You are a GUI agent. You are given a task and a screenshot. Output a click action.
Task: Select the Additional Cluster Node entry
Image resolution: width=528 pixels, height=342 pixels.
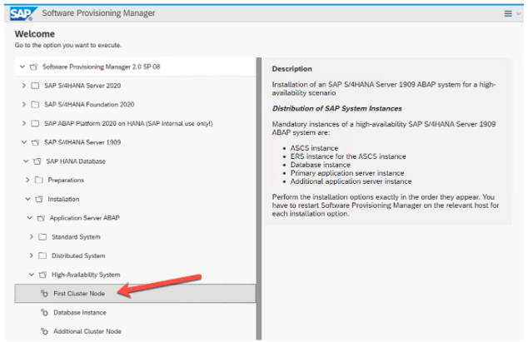[x=87, y=331]
